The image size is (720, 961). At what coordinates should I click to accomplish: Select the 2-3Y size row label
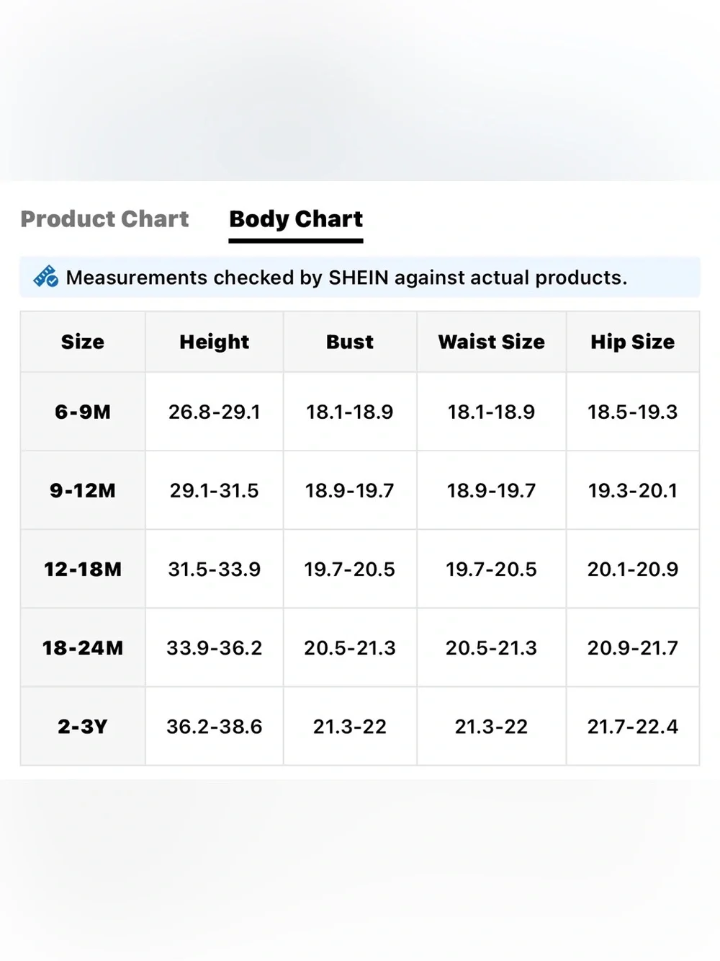click(x=83, y=726)
